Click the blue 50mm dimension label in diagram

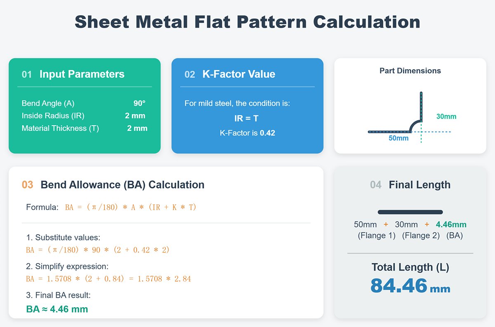coord(398,138)
